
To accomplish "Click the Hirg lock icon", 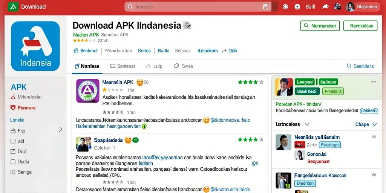I will 13,131.
